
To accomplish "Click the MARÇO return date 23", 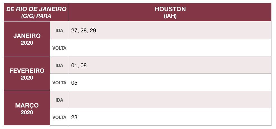I will (x=74, y=117).
